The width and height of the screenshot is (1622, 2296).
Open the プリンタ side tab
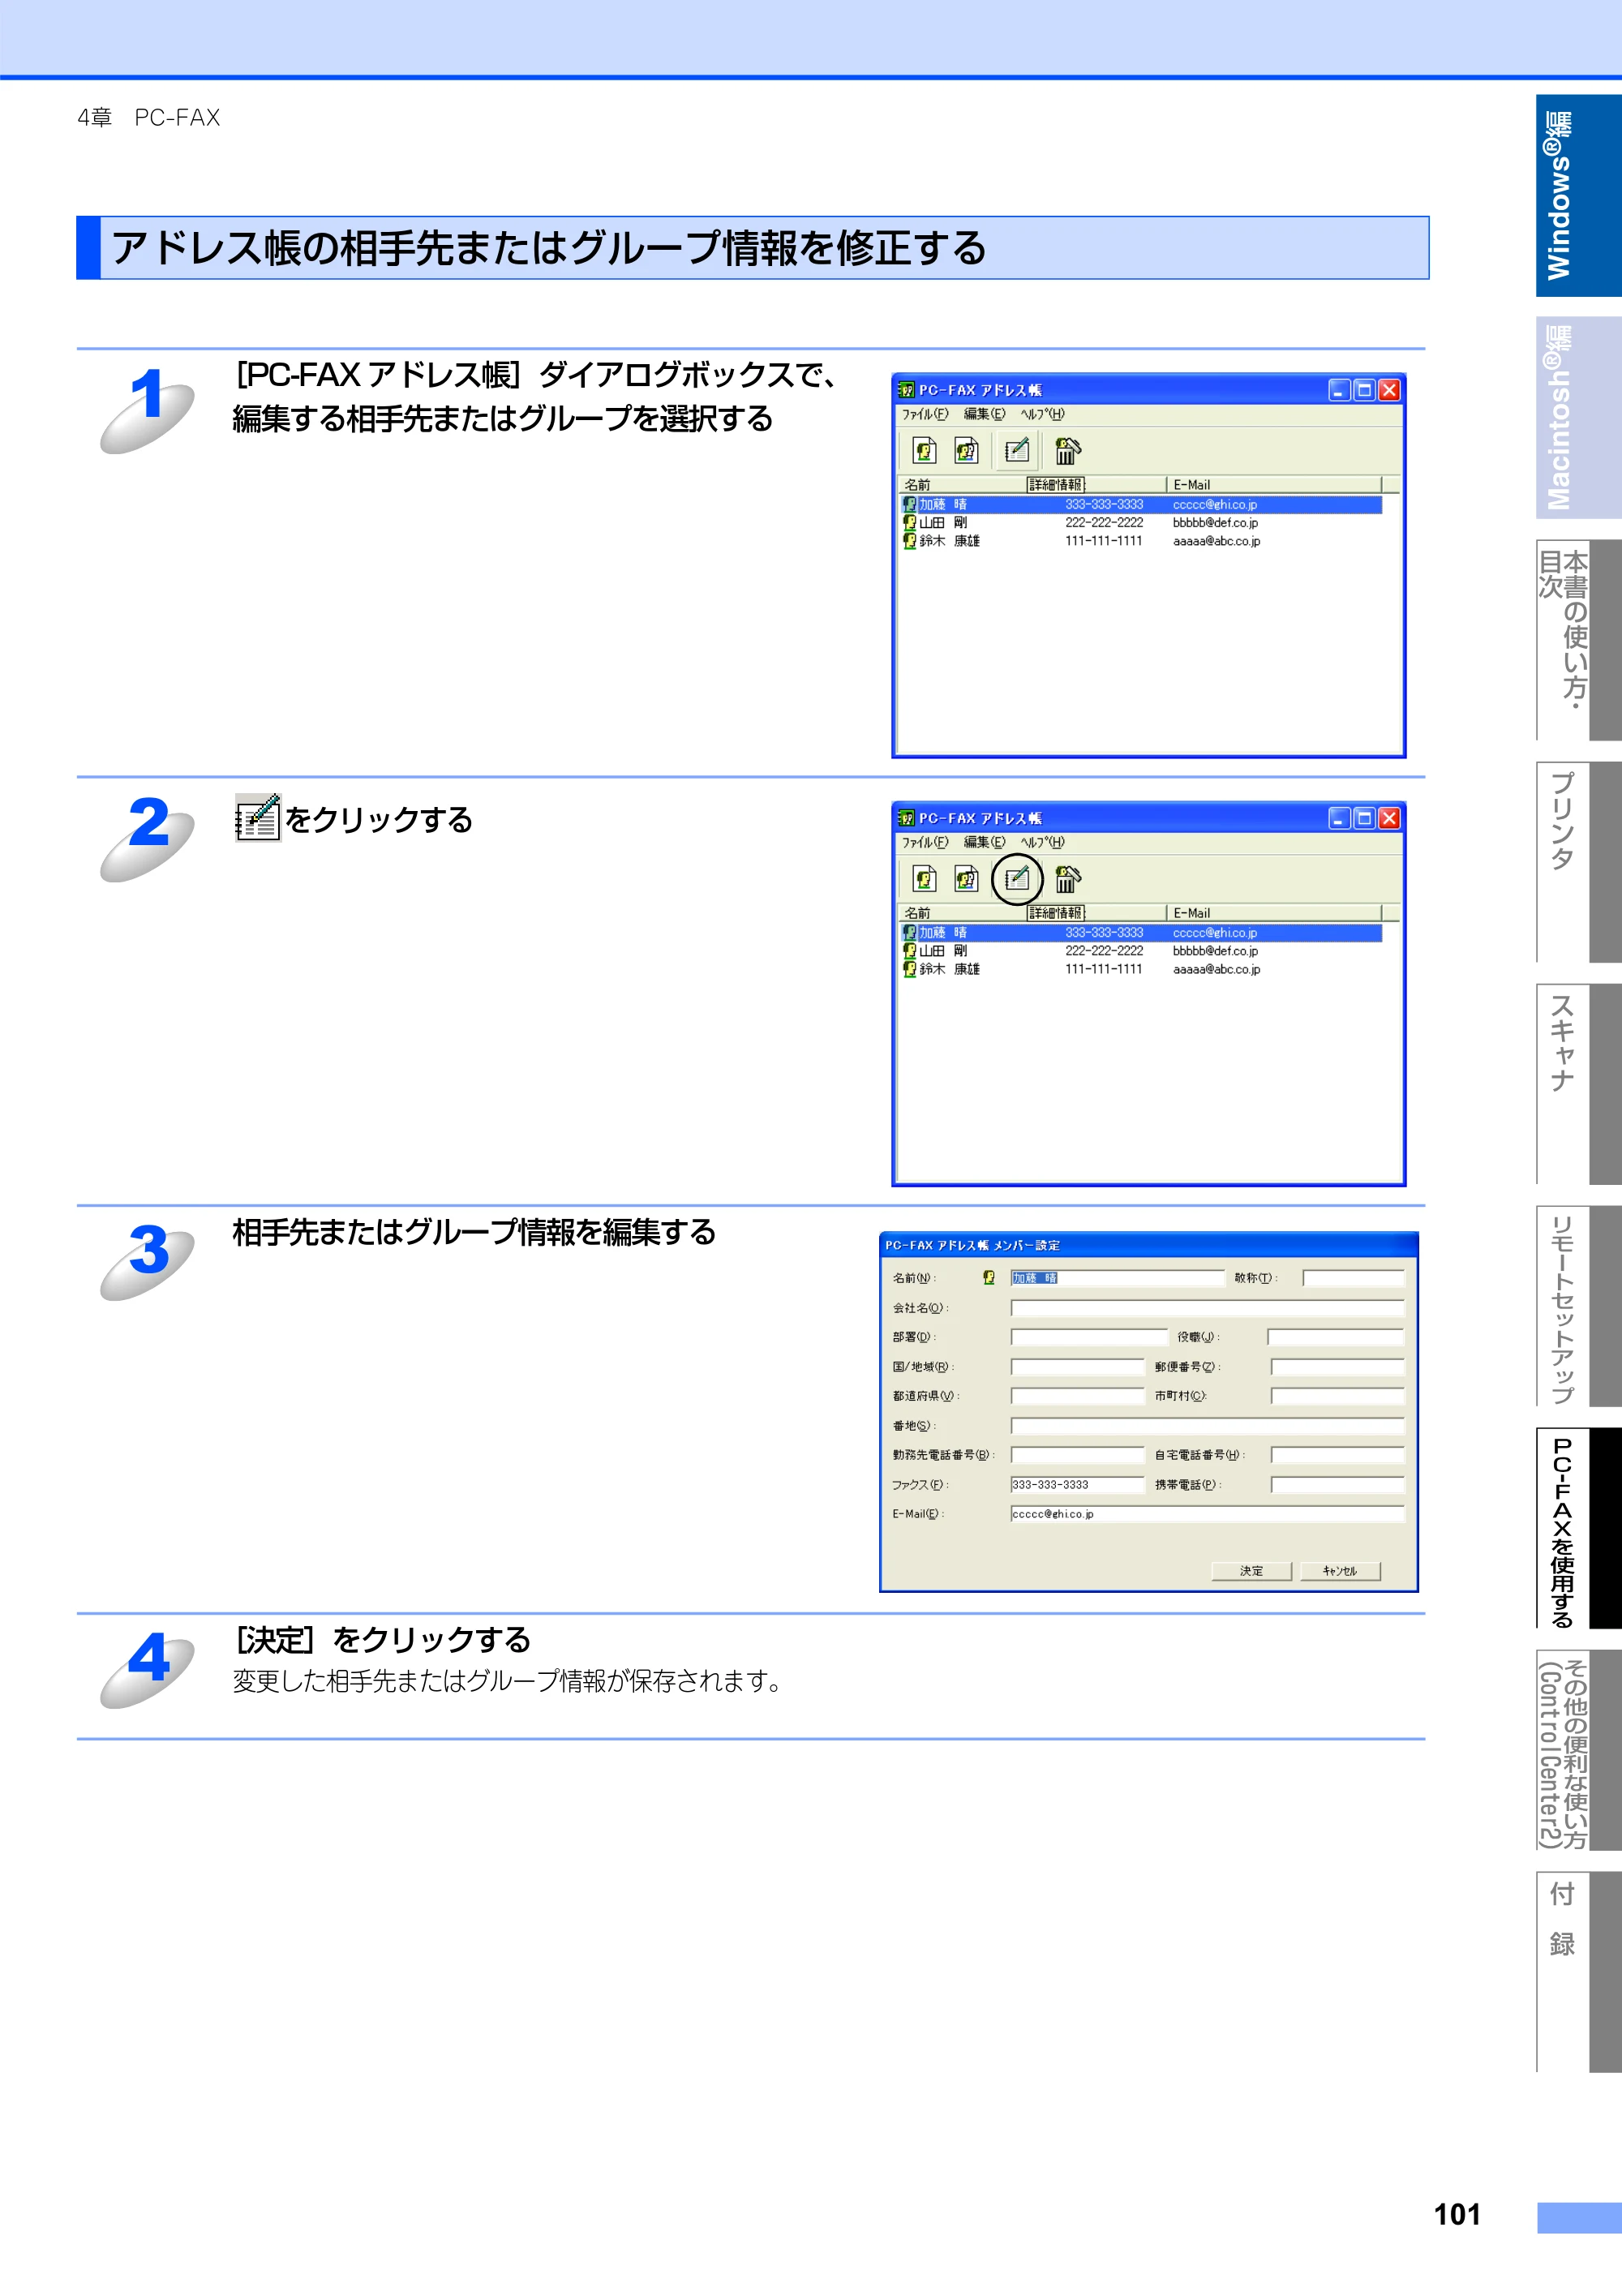[x=1578, y=862]
